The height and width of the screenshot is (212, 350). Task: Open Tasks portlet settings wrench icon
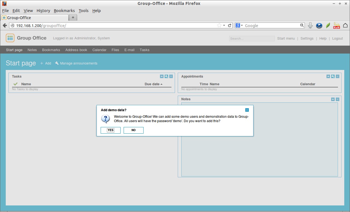click(166, 76)
